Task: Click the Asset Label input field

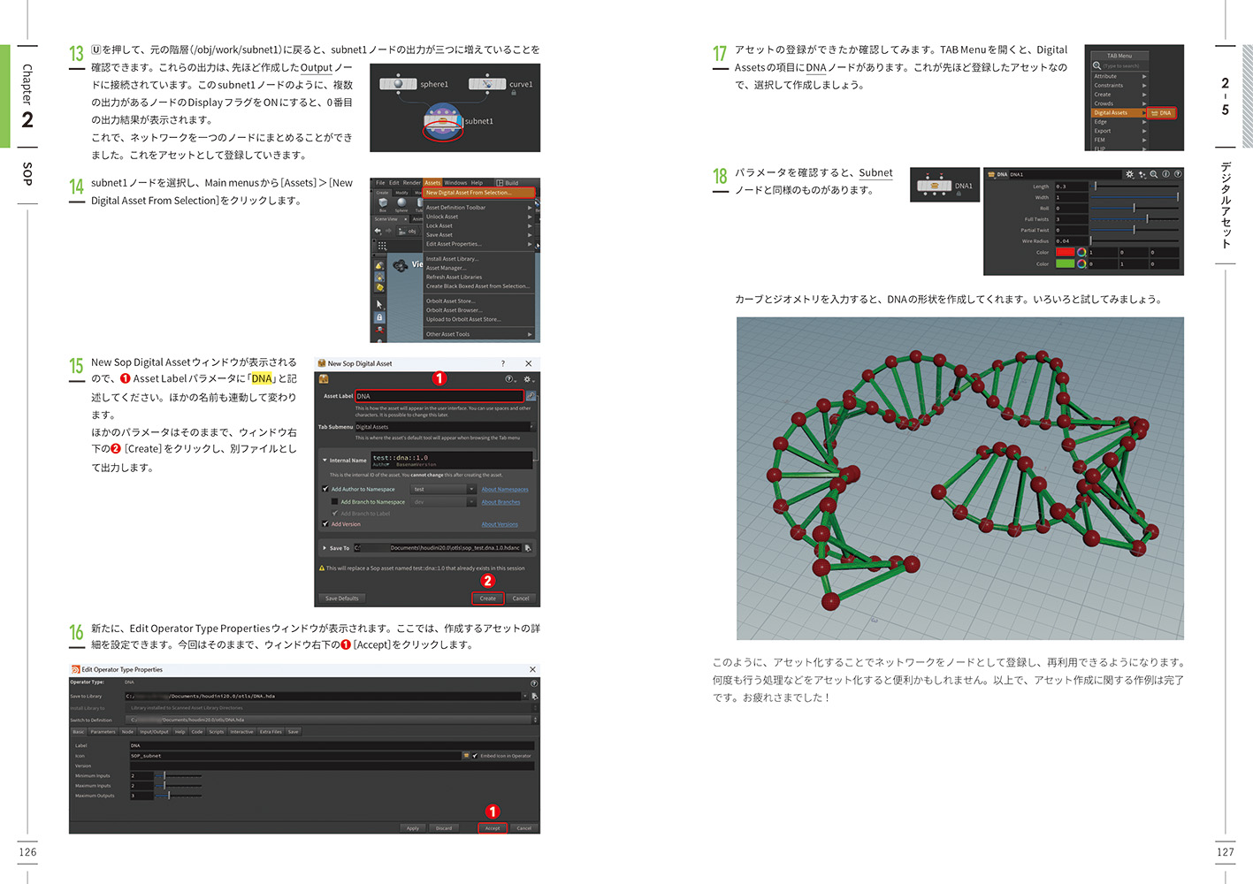Action: (439, 396)
